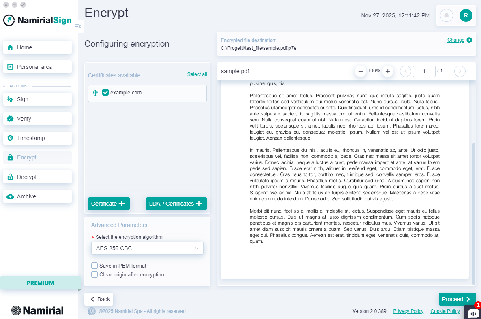This screenshot has height=319, width=481.
Task: Collapse the left navigation sidebar
Action: coord(77,26)
